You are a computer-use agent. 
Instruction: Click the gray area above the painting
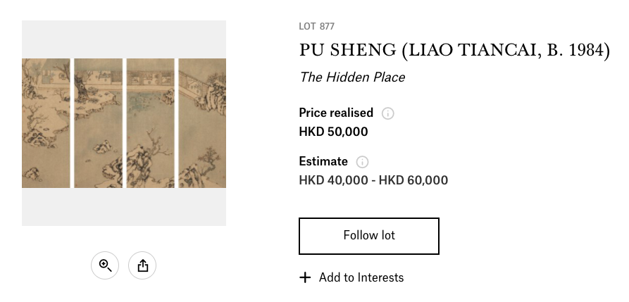coord(124,39)
